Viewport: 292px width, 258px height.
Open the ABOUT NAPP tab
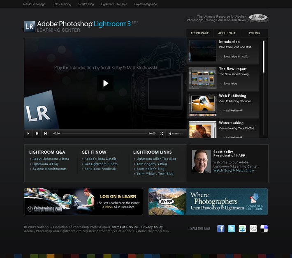click(227, 33)
